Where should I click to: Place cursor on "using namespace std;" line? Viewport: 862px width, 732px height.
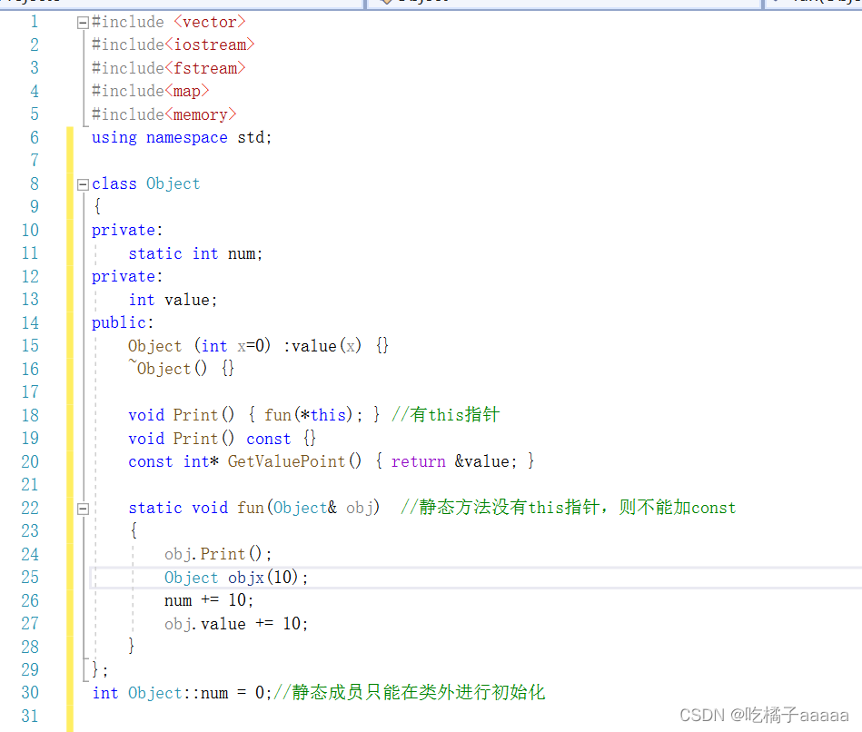pos(182,137)
